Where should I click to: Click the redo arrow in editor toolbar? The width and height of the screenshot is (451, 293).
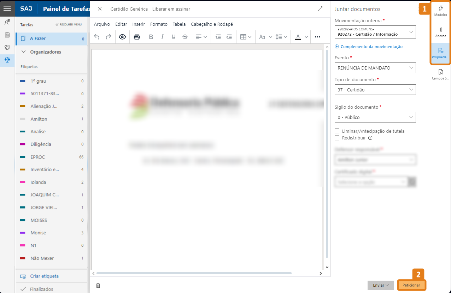tap(109, 37)
